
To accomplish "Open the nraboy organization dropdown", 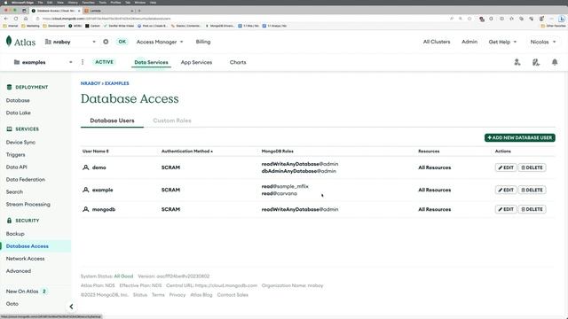I will click(x=71, y=42).
